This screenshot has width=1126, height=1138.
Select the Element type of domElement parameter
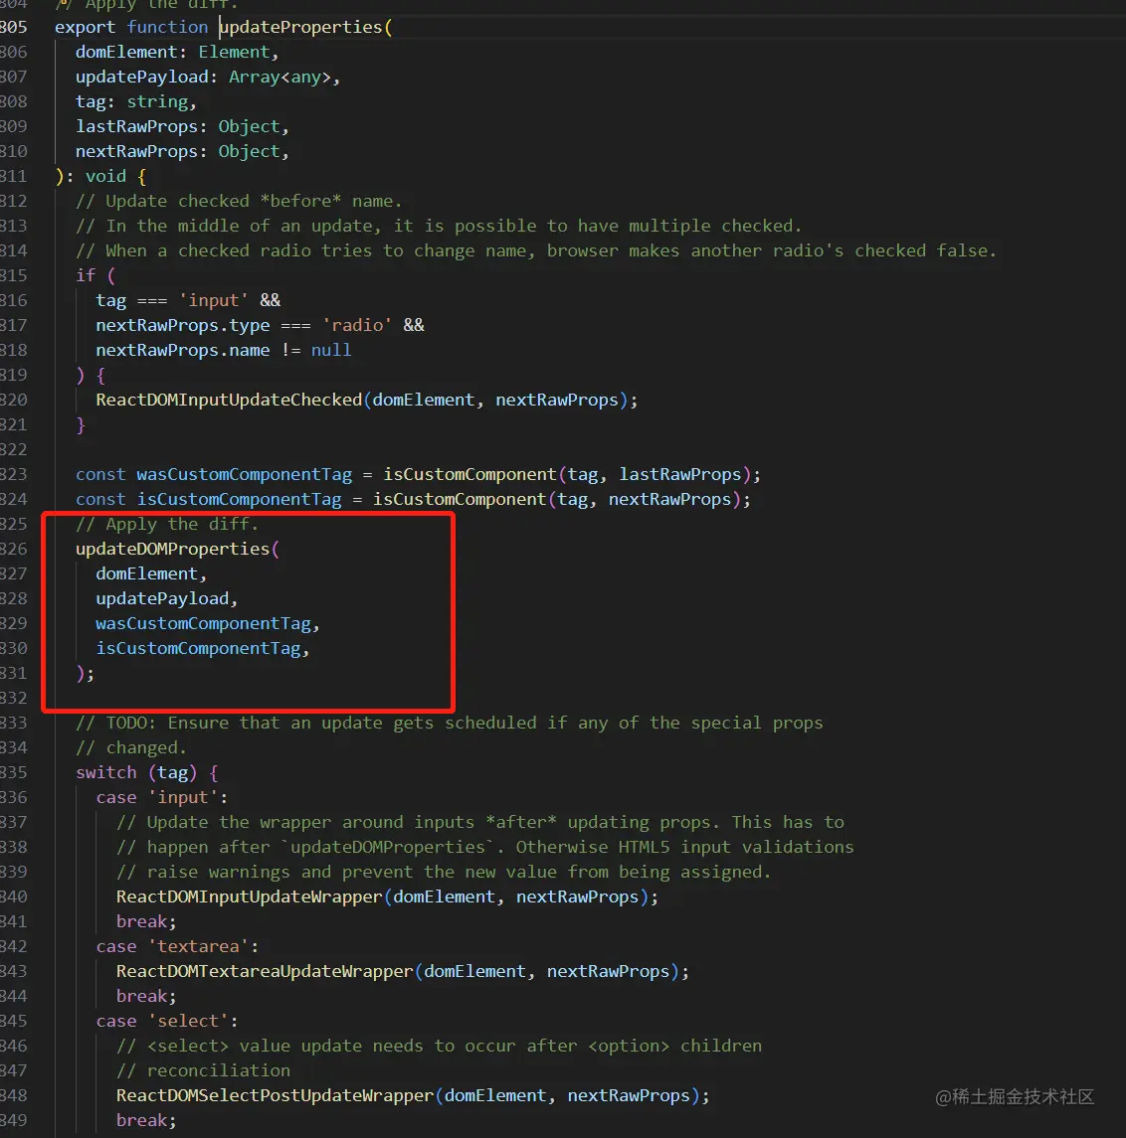point(234,53)
